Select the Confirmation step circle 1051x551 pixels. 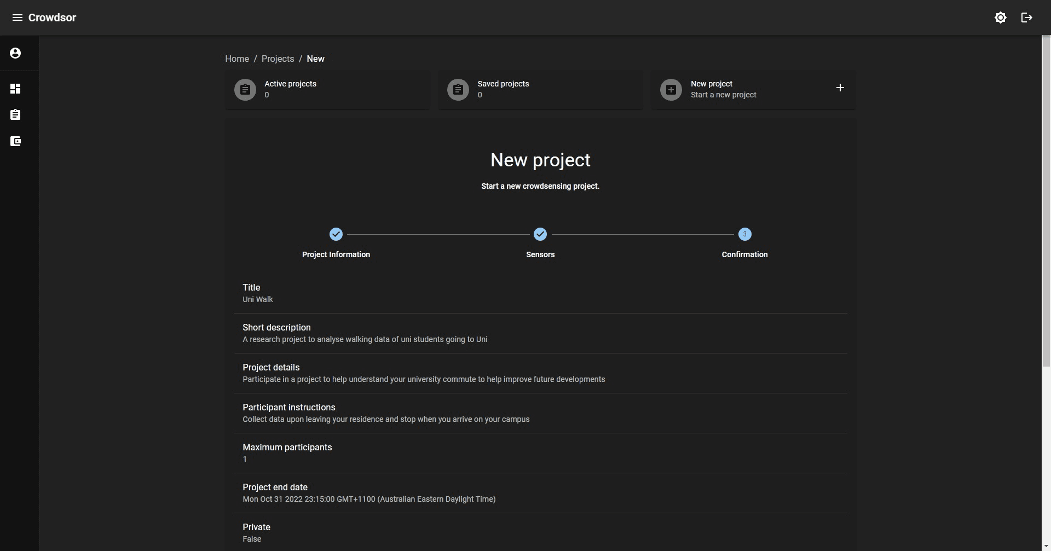pyautogui.click(x=744, y=234)
